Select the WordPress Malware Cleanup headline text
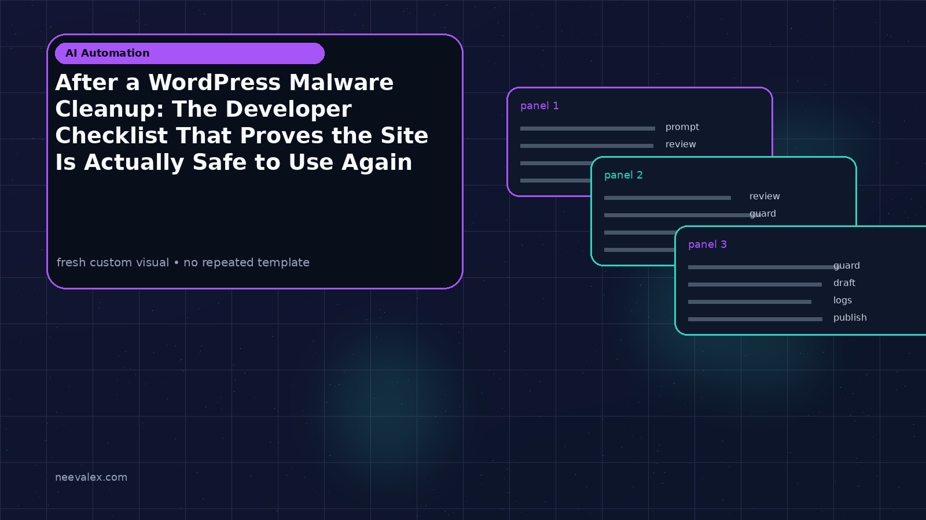The image size is (926, 520). [x=242, y=122]
